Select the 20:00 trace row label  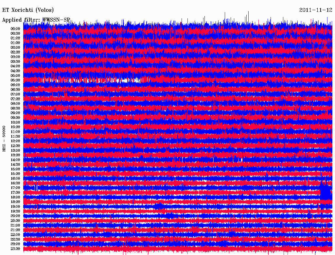click(x=15, y=216)
